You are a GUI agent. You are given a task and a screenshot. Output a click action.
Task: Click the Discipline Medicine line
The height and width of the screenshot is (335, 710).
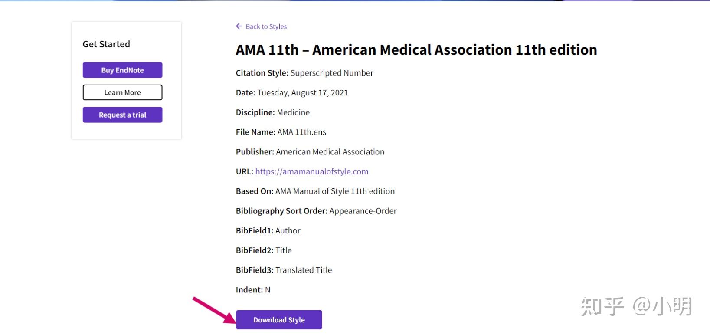point(273,112)
